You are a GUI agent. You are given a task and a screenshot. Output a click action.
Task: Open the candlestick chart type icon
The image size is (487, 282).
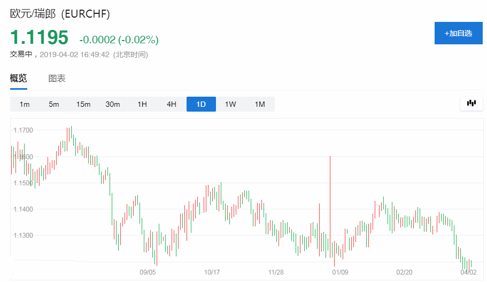tap(471, 103)
